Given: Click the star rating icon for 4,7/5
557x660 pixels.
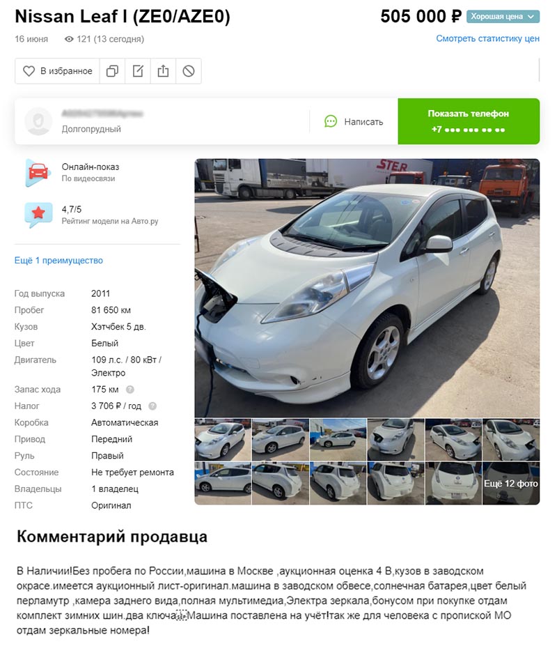Looking at the screenshot, I should pyautogui.click(x=38, y=214).
